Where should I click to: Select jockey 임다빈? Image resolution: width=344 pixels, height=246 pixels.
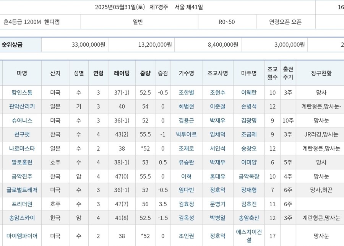click(x=186, y=190)
